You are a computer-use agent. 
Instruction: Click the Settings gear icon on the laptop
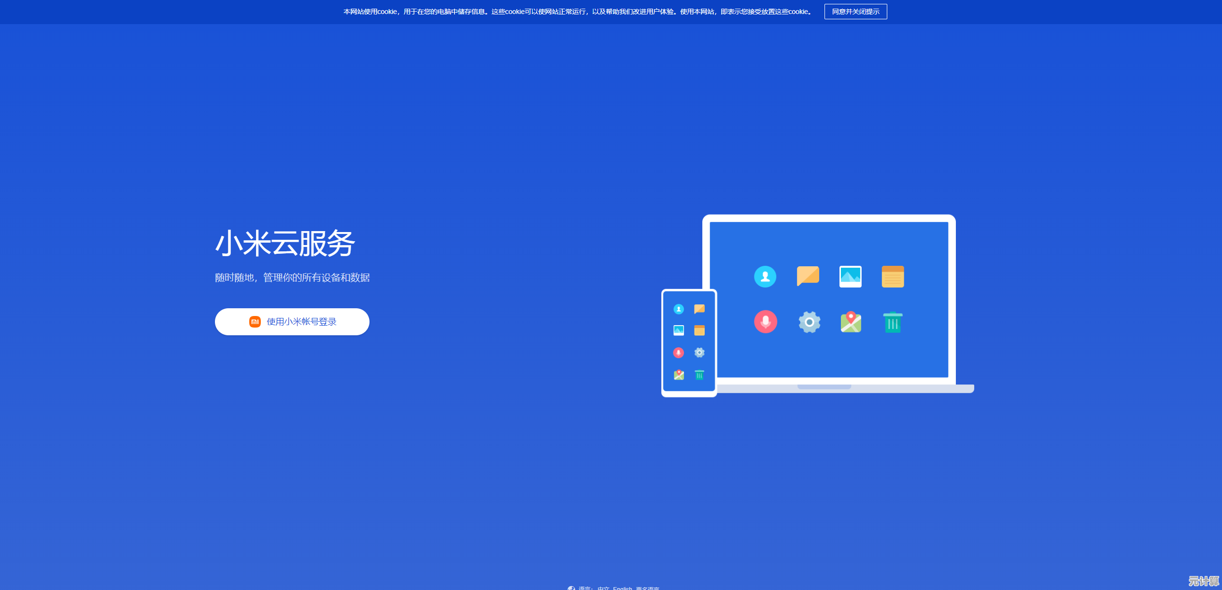[809, 322]
